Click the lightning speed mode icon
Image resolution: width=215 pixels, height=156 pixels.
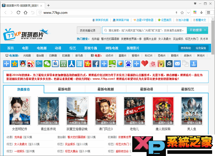click(x=176, y=13)
